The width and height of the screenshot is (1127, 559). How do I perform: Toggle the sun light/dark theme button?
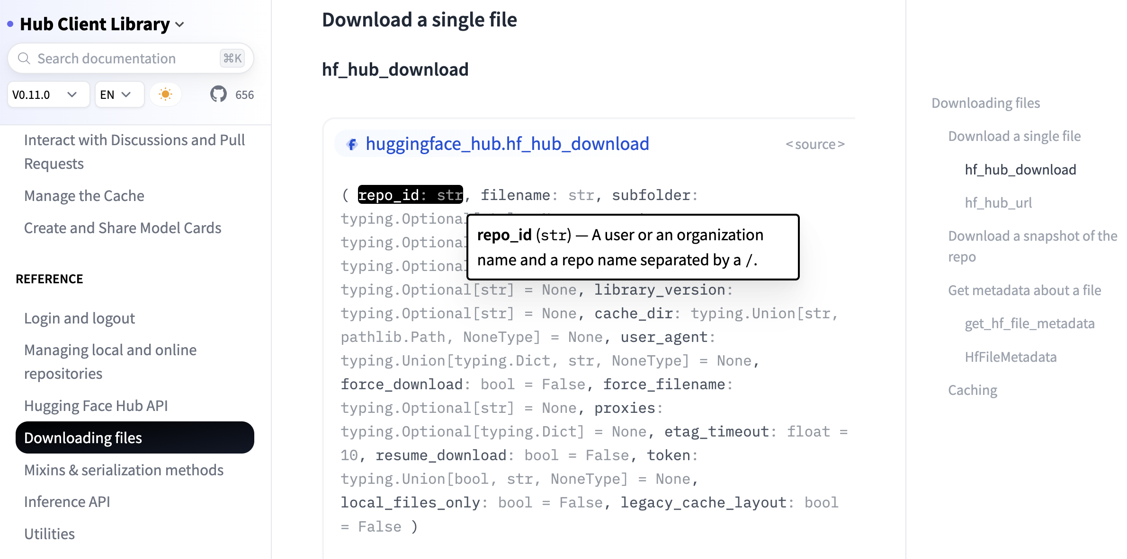[x=165, y=94]
